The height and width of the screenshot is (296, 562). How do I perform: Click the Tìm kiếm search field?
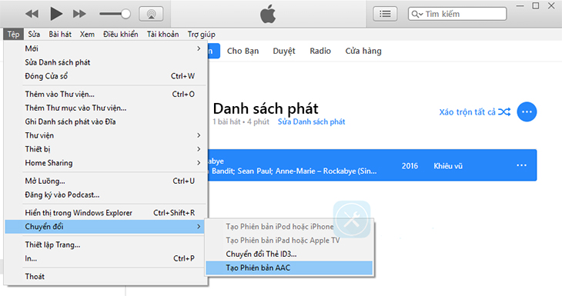coord(457,14)
